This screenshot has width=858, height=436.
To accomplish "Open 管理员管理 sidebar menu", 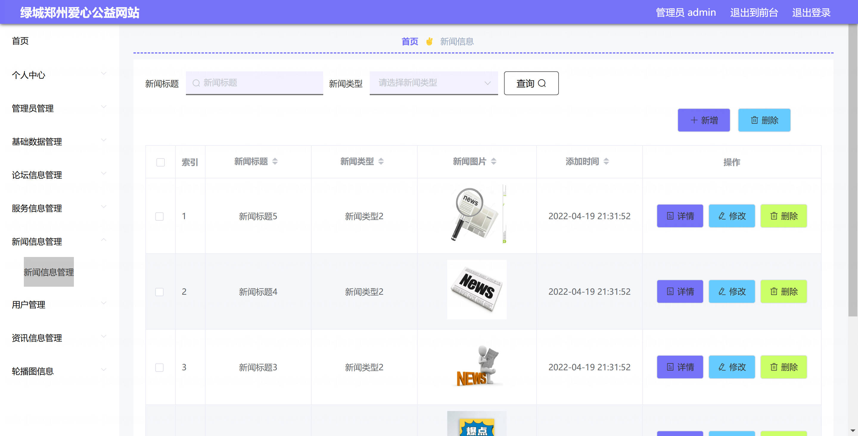I will 33,108.
